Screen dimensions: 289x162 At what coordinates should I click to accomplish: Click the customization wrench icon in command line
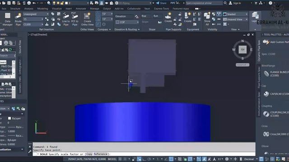(30, 152)
